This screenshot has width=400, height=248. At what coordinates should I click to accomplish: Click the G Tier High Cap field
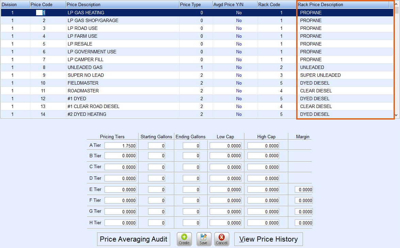pyautogui.click(x=263, y=212)
